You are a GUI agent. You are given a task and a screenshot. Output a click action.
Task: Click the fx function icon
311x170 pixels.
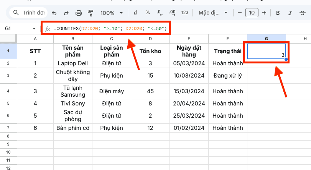point(48,29)
